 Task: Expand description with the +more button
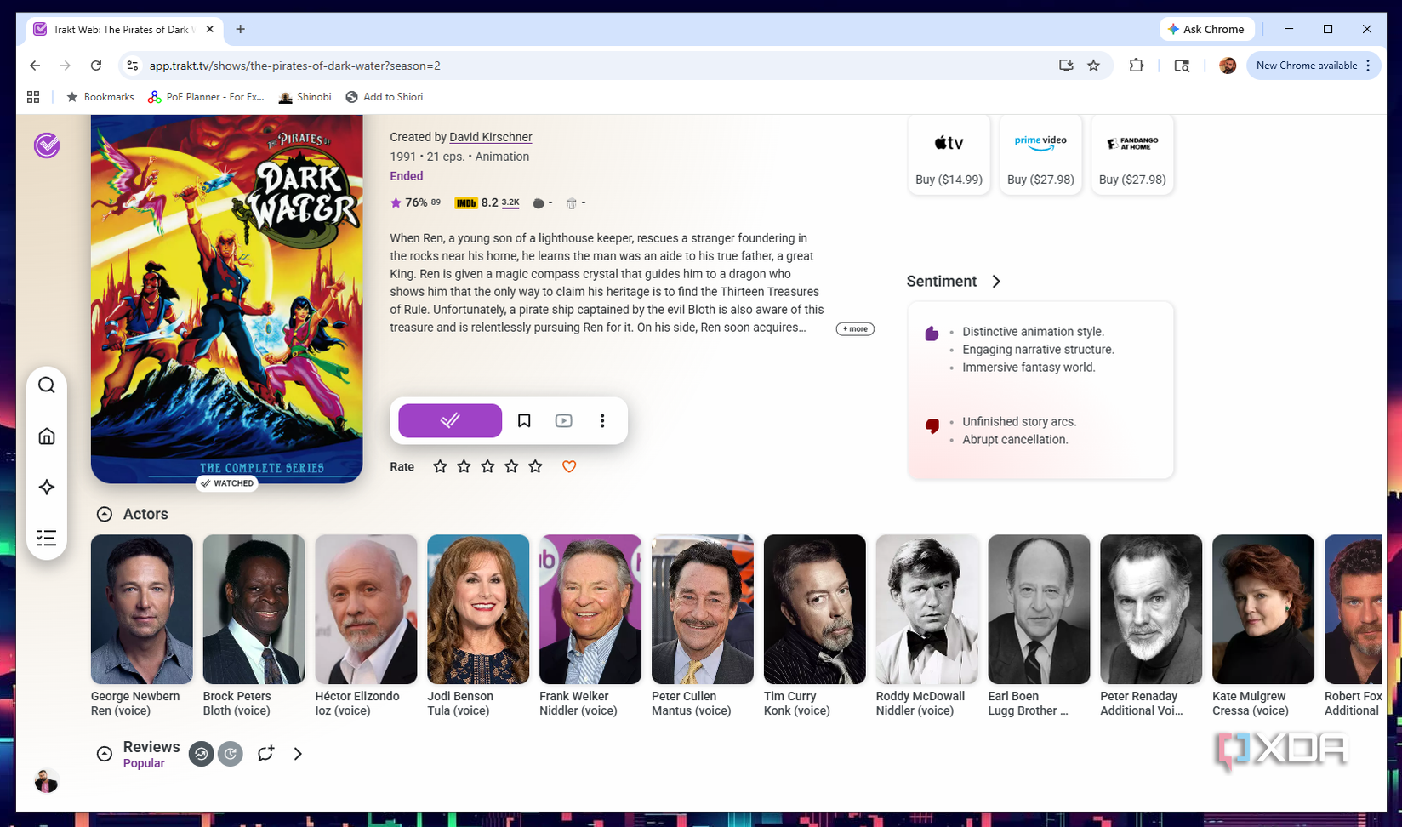click(855, 328)
